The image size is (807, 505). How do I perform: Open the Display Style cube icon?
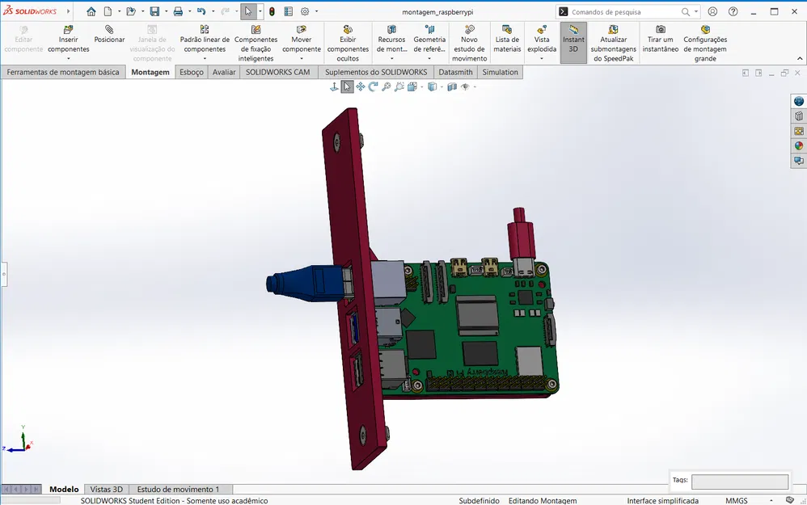click(x=433, y=87)
